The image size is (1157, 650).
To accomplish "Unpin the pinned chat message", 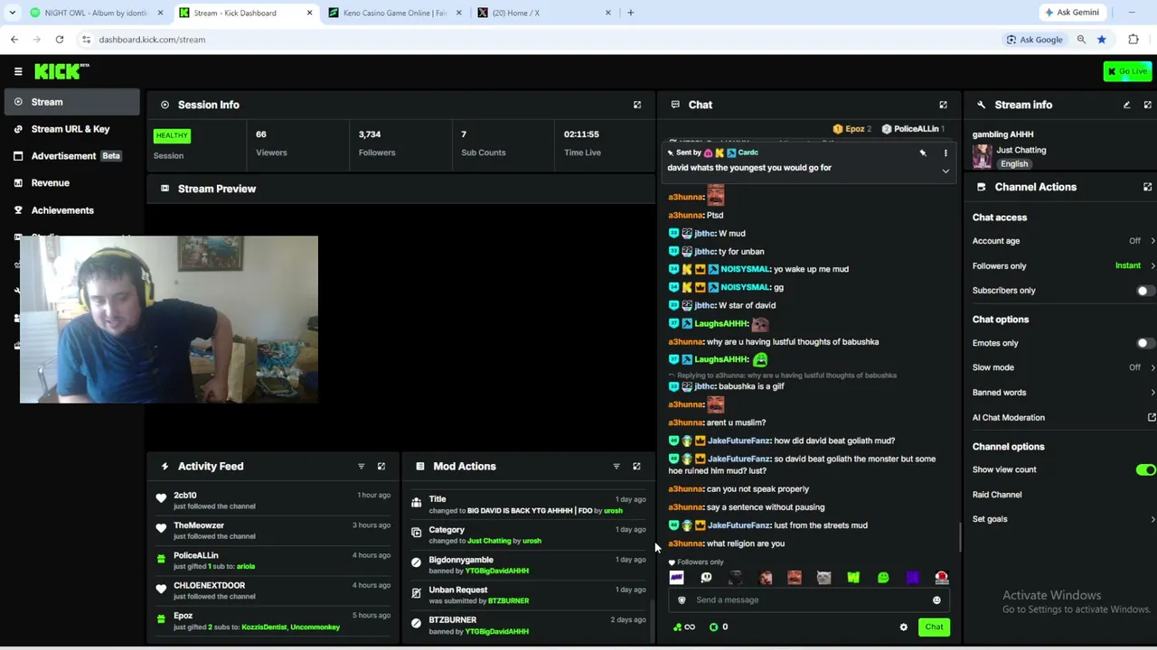I will point(923,153).
